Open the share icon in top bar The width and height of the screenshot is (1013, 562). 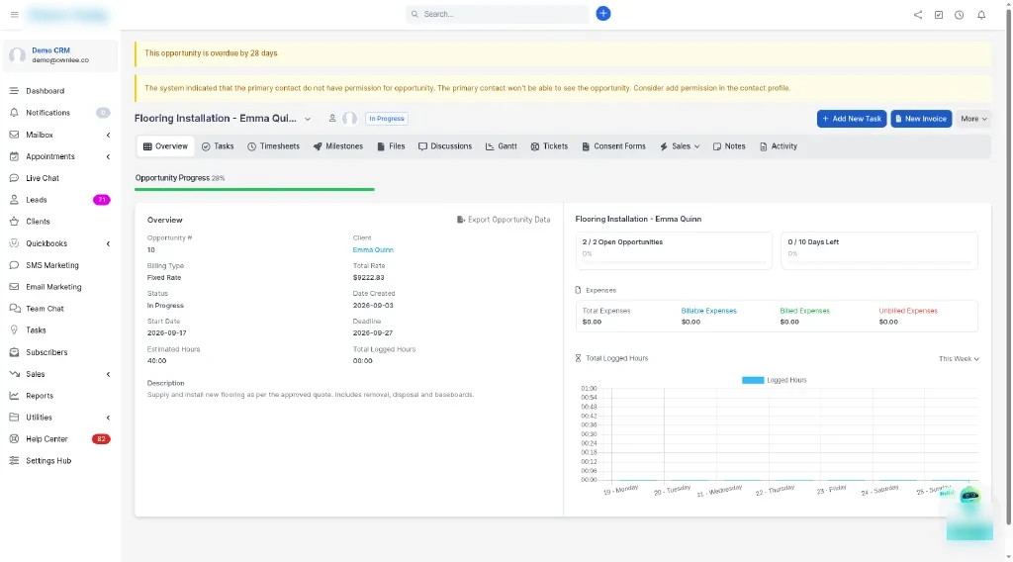pyautogui.click(x=917, y=14)
